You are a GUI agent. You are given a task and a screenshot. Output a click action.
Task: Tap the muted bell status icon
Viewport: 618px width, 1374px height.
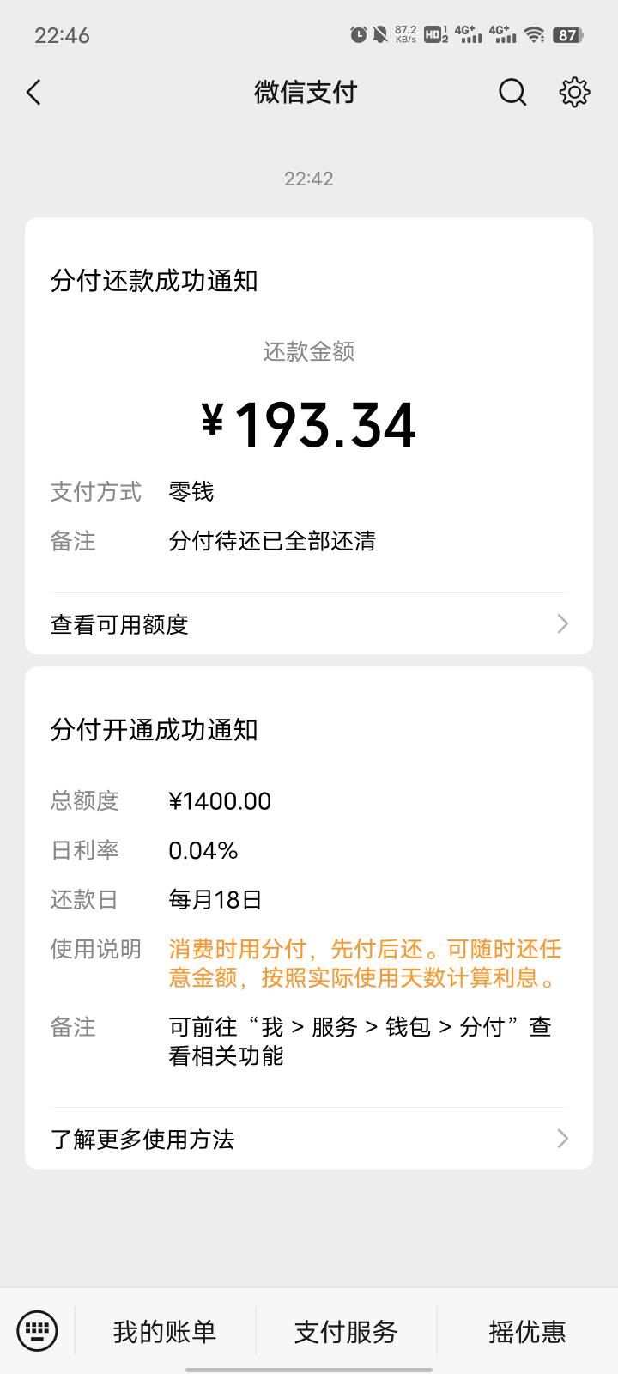[380, 35]
